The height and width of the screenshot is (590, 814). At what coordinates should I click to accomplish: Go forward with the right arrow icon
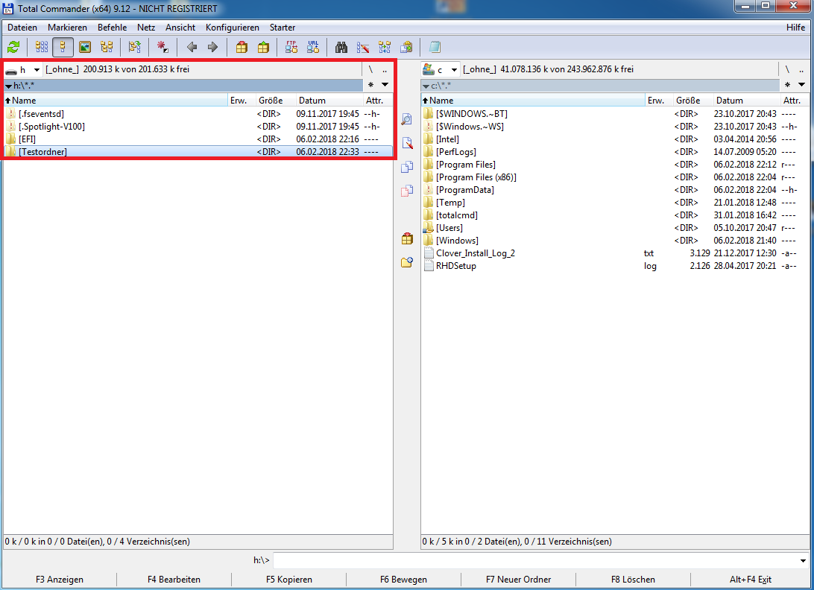coord(212,47)
